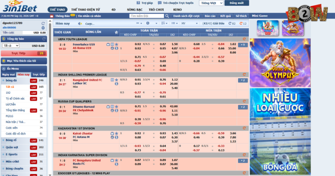This screenshot has height=176, width=335.
Task: Open Danh sách đặt cược bet list
Action: [x=186, y=16]
